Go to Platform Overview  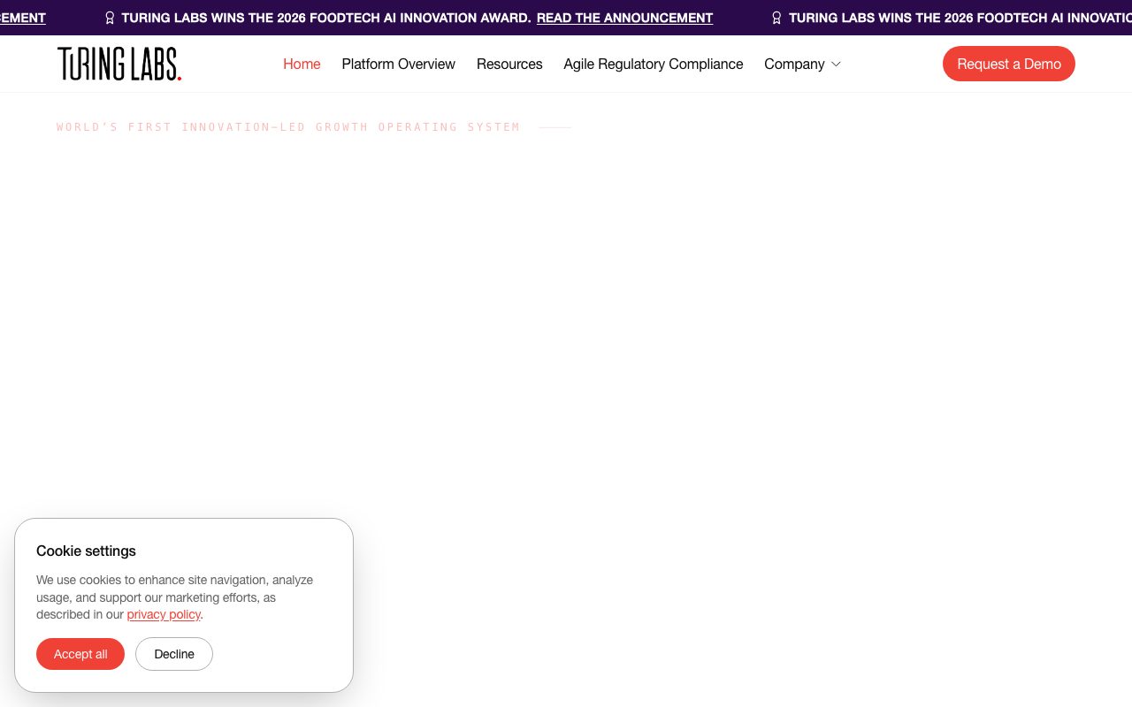(398, 64)
